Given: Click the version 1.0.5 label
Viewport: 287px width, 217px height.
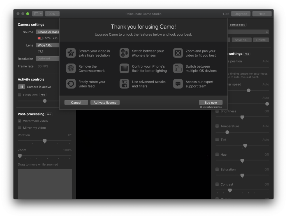Looking at the screenshot, I should coord(226,14).
